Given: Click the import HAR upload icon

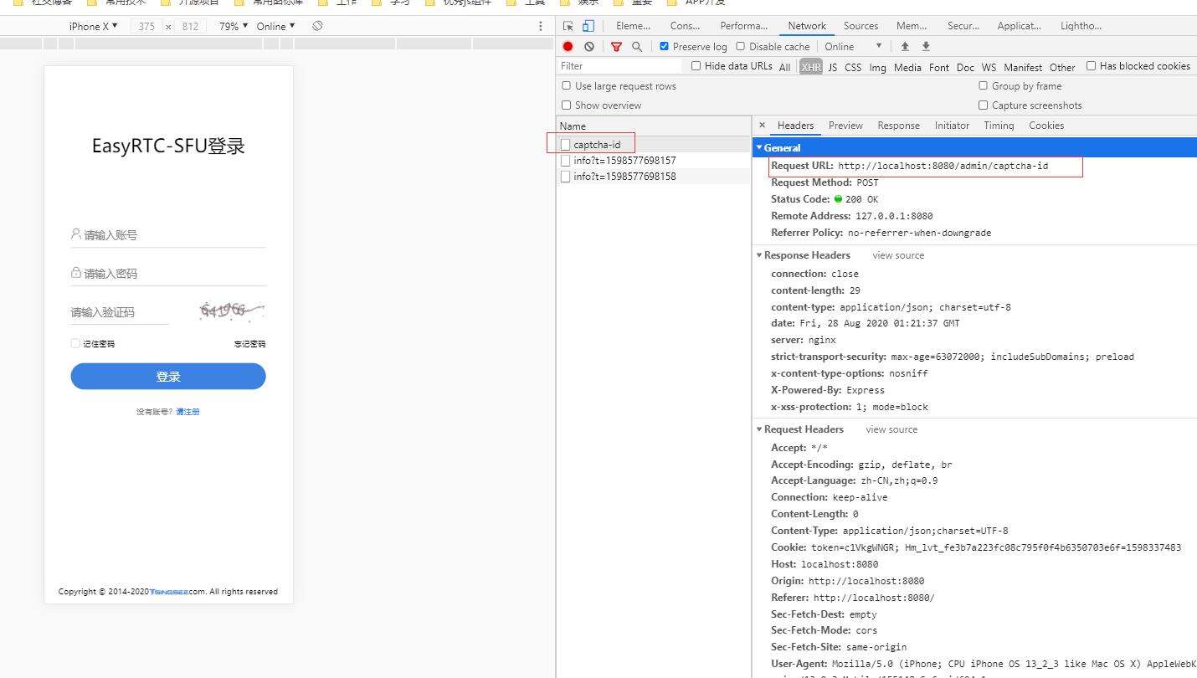Looking at the screenshot, I should 905,47.
